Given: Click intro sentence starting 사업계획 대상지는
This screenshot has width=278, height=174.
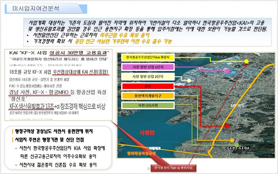Looking at the screenshot, I should [148, 26].
